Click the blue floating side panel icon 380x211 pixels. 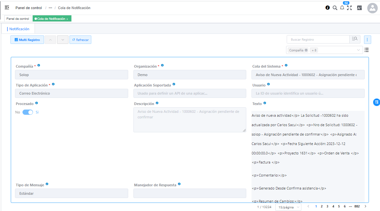point(376,102)
